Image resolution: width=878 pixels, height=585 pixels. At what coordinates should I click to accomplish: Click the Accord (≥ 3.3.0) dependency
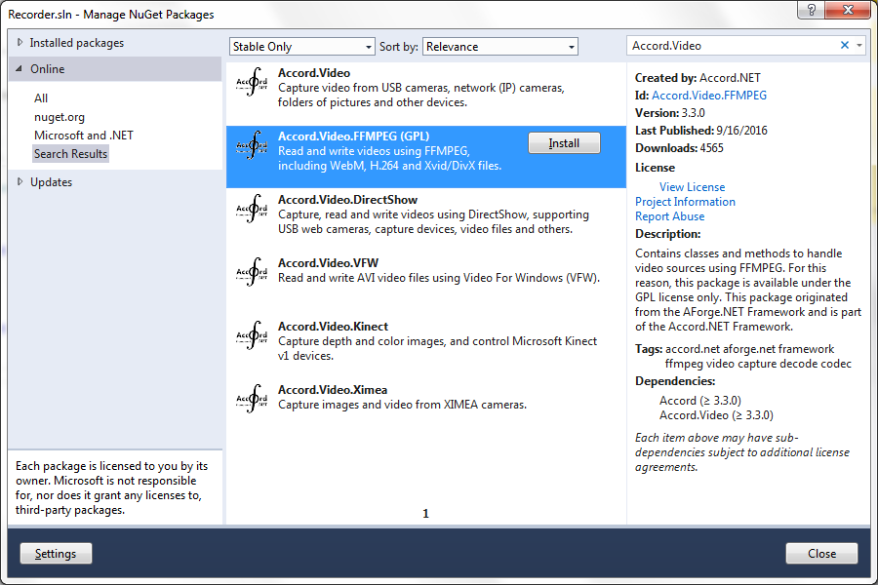(x=699, y=401)
